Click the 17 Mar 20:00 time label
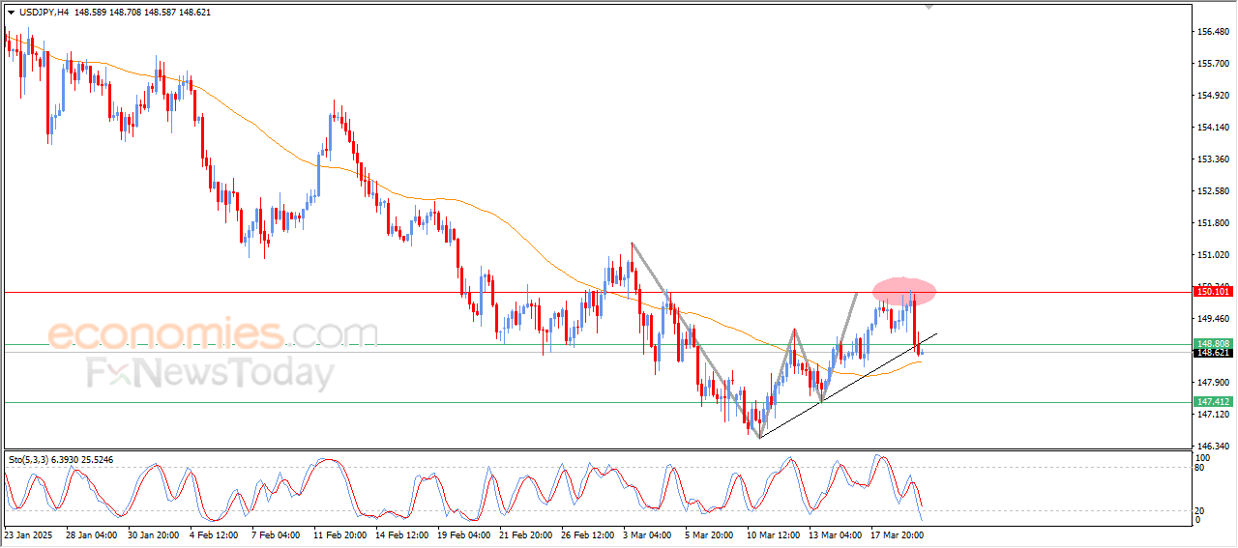 pyautogui.click(x=897, y=534)
